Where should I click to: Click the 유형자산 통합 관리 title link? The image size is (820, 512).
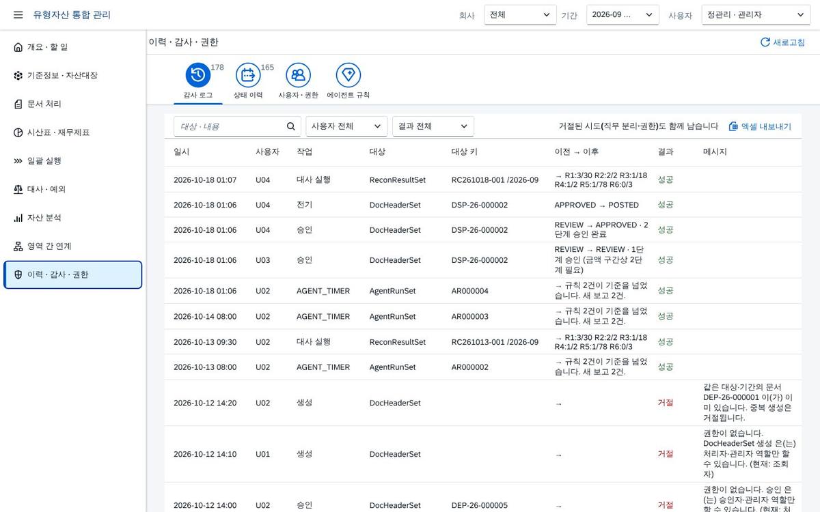click(x=72, y=15)
